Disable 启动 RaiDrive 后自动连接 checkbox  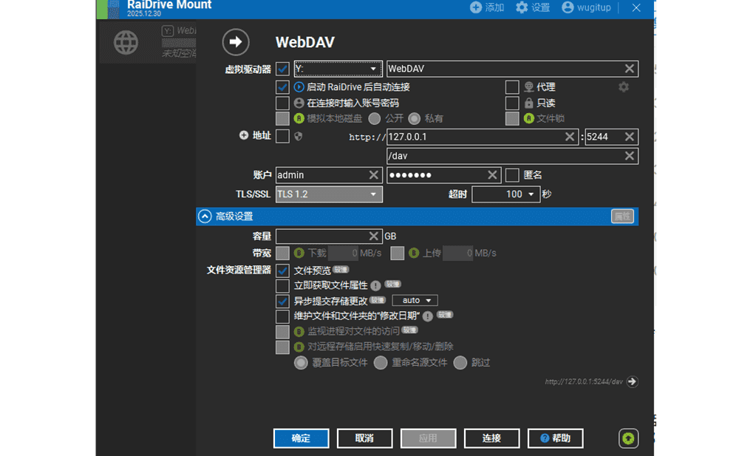282,87
